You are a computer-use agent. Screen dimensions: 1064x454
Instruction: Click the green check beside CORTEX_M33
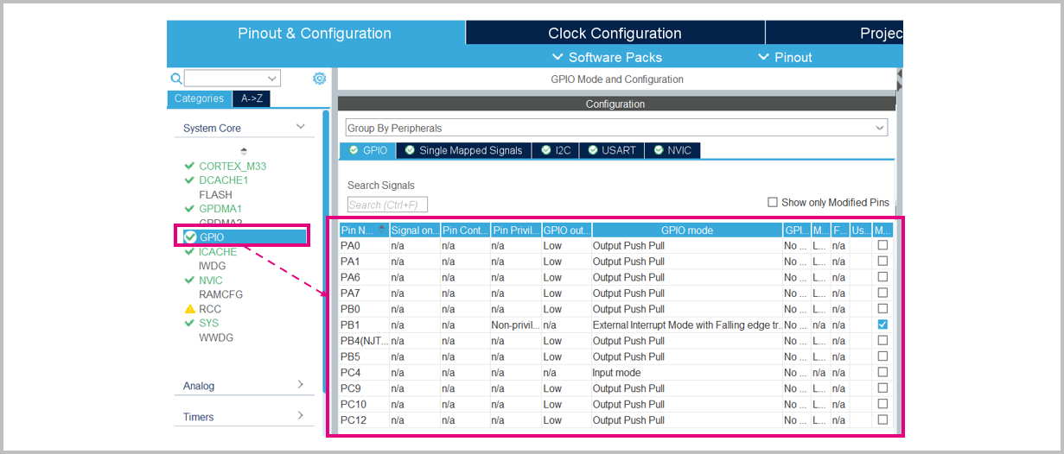tap(190, 166)
